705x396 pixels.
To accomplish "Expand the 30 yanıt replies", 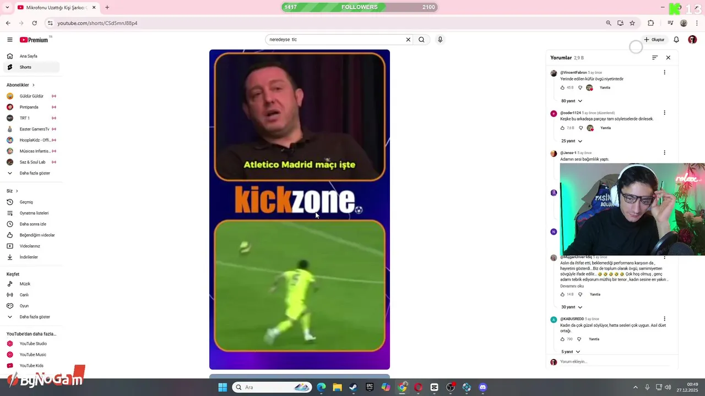I will 572,307.
